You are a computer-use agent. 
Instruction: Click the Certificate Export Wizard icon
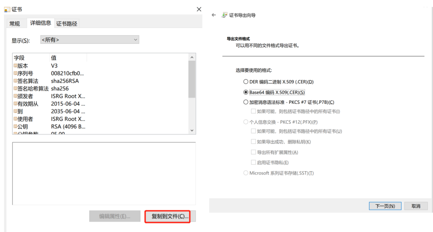(225, 15)
